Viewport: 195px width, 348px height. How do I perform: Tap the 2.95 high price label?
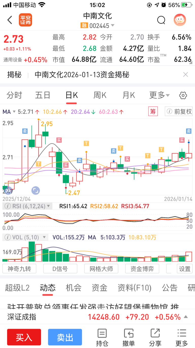click(x=47, y=124)
